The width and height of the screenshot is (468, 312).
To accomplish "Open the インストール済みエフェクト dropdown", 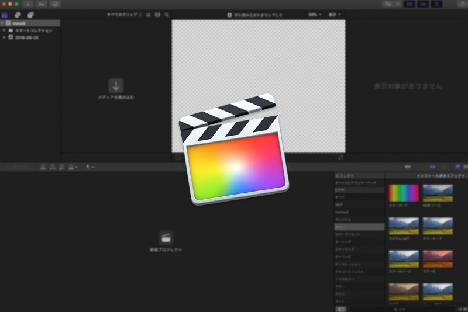I will [442, 176].
